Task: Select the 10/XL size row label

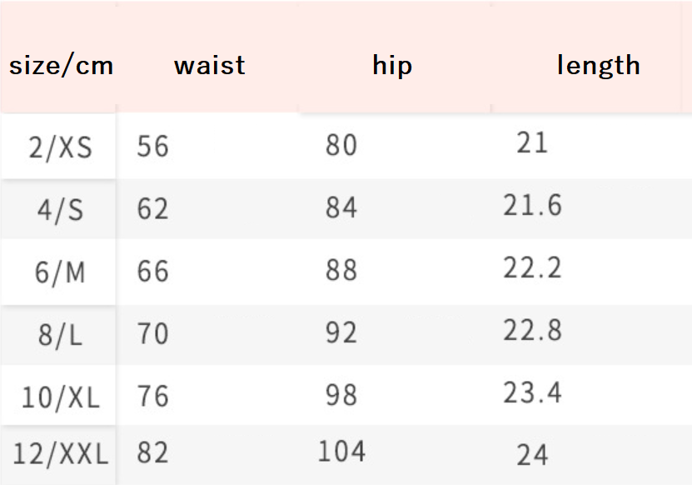Action: 60,397
